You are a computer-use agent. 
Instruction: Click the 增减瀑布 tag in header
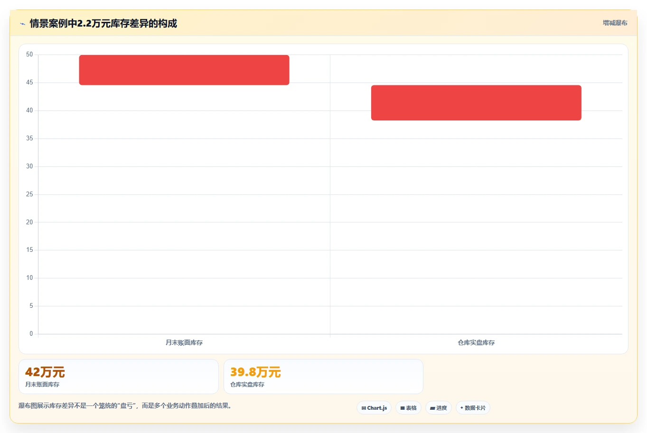[615, 23]
